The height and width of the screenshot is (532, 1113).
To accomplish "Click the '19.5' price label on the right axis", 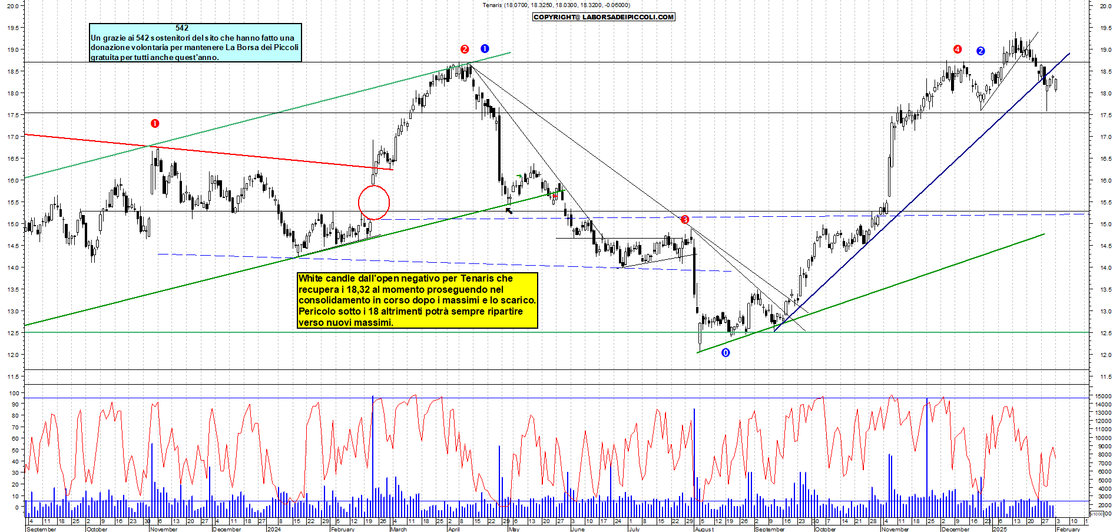I will 1105,28.
